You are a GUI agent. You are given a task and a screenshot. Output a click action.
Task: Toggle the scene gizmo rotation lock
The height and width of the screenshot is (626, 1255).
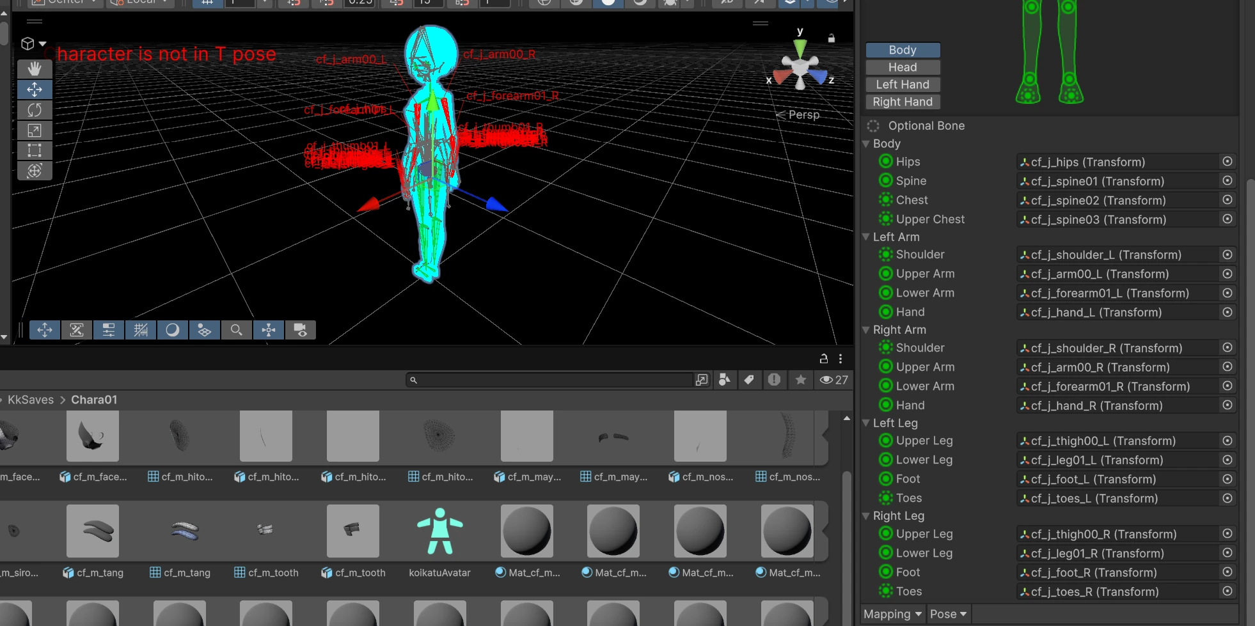(x=832, y=38)
